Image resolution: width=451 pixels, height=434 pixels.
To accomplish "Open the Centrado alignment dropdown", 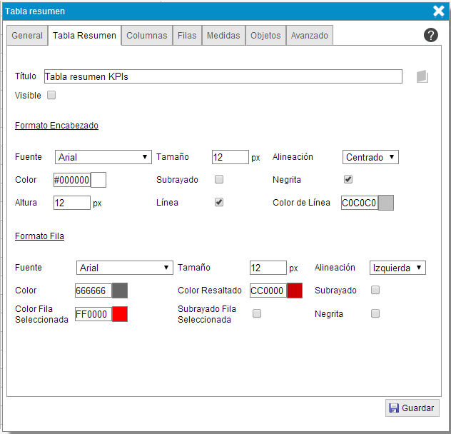I will 370,157.
